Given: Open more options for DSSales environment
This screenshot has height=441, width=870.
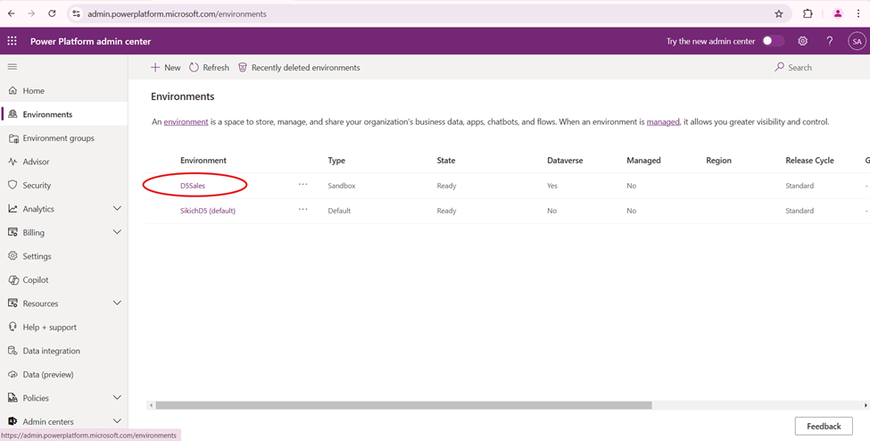Looking at the screenshot, I should click(x=303, y=185).
